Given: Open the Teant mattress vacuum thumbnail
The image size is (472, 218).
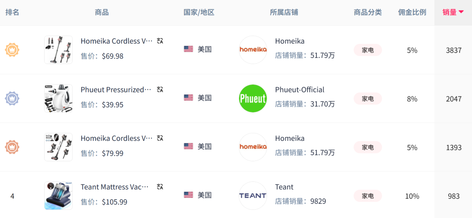Looking at the screenshot, I should [58, 196].
